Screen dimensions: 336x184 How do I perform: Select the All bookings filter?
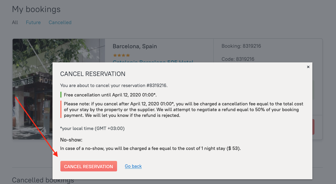(x=15, y=22)
